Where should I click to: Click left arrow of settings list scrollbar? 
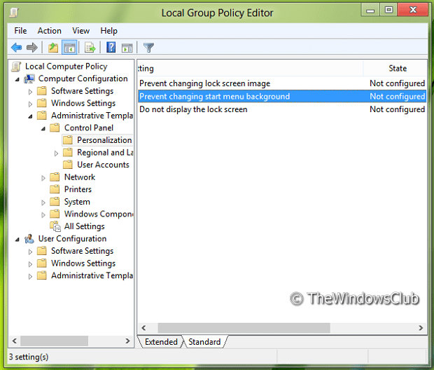[x=143, y=328]
